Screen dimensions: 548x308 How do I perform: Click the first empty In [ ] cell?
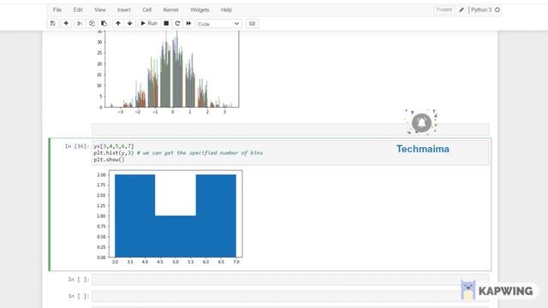pos(290,280)
